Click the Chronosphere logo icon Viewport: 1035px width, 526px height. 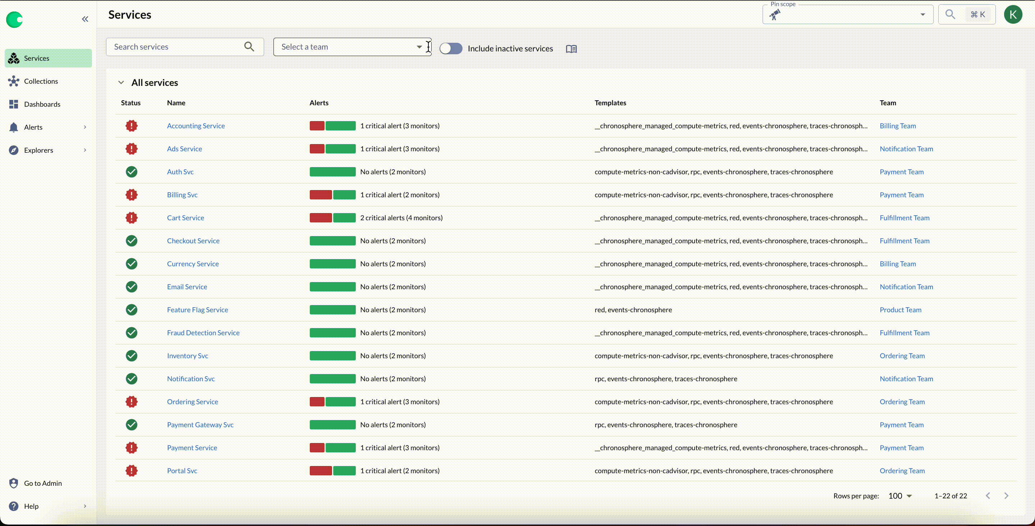(x=14, y=19)
